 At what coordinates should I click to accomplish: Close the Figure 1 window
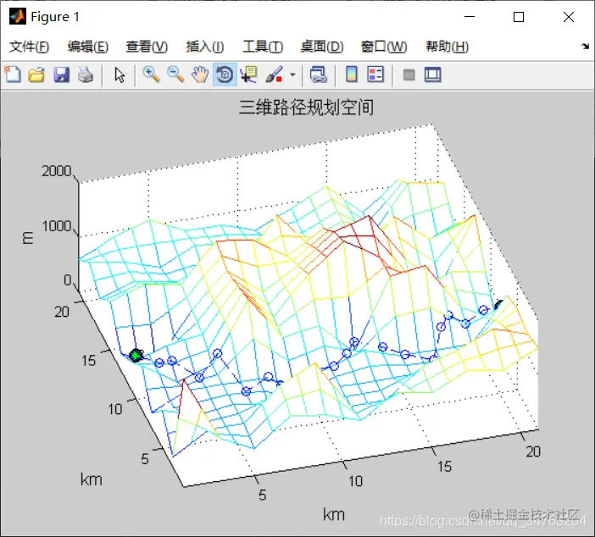pos(569,17)
